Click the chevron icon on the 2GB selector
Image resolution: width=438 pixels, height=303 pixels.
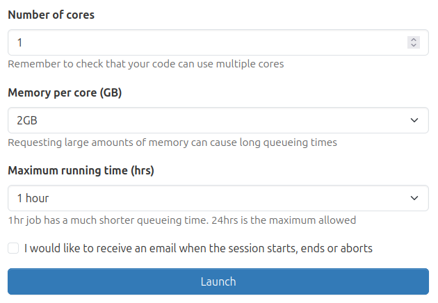tap(414, 120)
